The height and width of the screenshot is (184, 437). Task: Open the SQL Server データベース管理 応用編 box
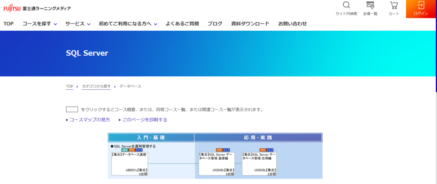(x=259, y=164)
